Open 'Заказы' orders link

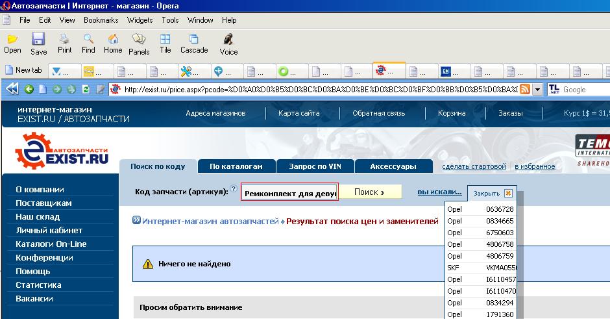click(511, 113)
